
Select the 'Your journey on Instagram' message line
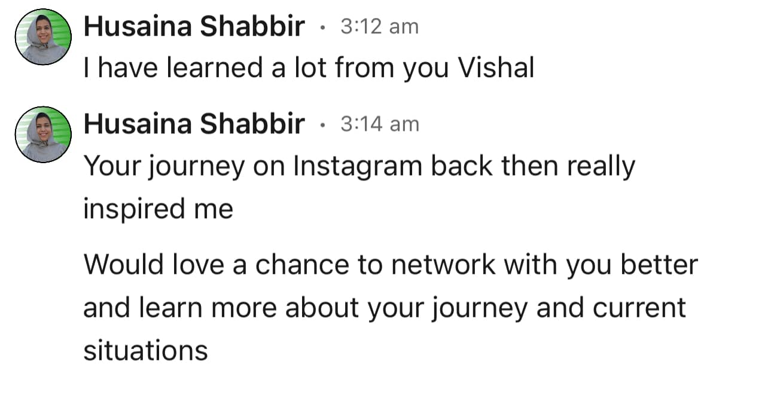coord(359,167)
